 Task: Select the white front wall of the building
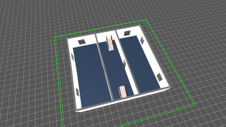coord(124,100)
